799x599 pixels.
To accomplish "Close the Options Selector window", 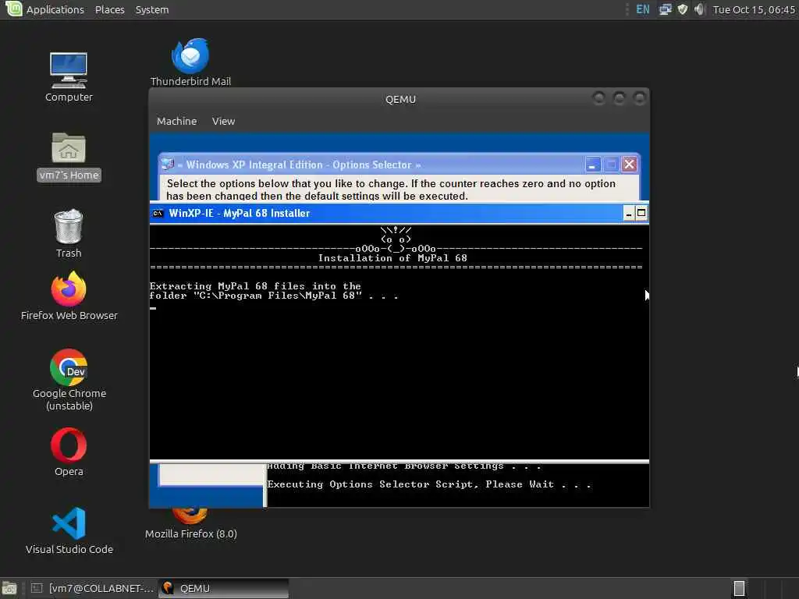I will (630, 164).
